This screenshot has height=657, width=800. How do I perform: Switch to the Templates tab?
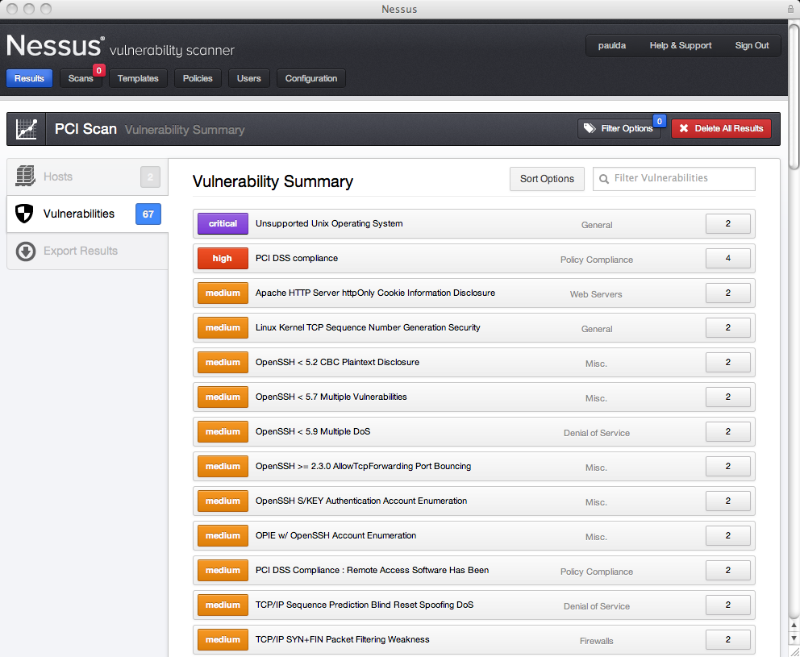coord(138,78)
